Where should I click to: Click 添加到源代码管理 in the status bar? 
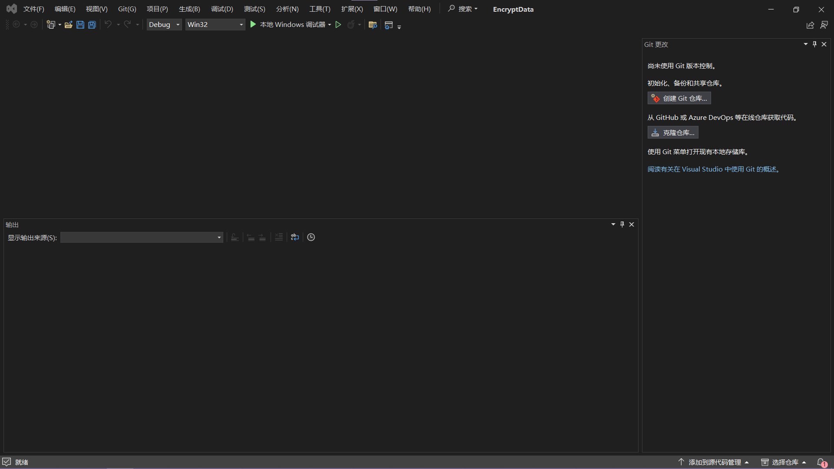click(715, 462)
